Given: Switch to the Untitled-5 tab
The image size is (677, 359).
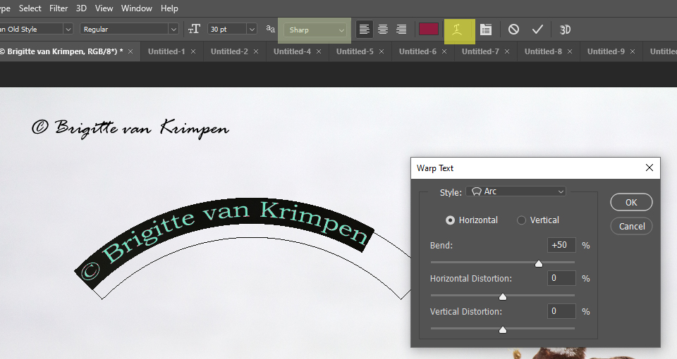Looking at the screenshot, I should click(355, 51).
